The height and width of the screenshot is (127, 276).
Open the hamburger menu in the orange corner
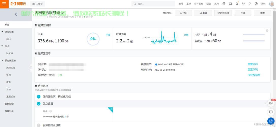click(4, 4)
